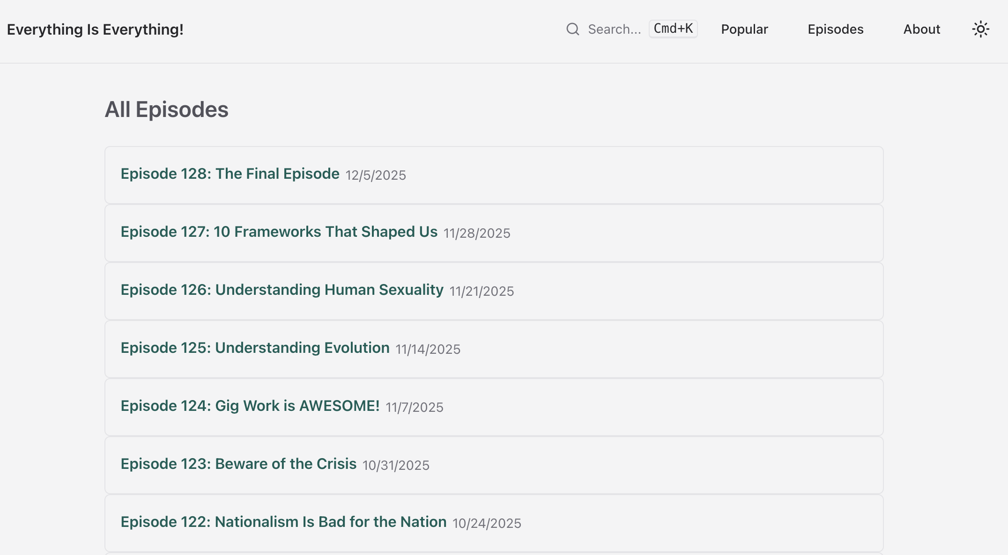The width and height of the screenshot is (1008, 555).
Task: Click the 12/5/2025 date on Episode 128
Action: click(x=376, y=175)
